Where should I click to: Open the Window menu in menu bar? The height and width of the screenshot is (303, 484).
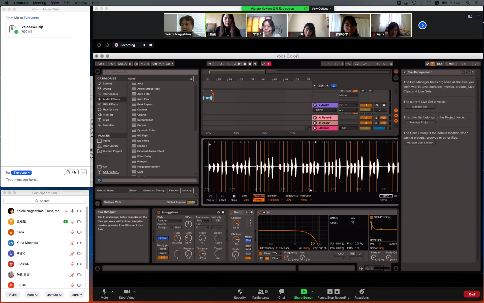pos(81,3)
